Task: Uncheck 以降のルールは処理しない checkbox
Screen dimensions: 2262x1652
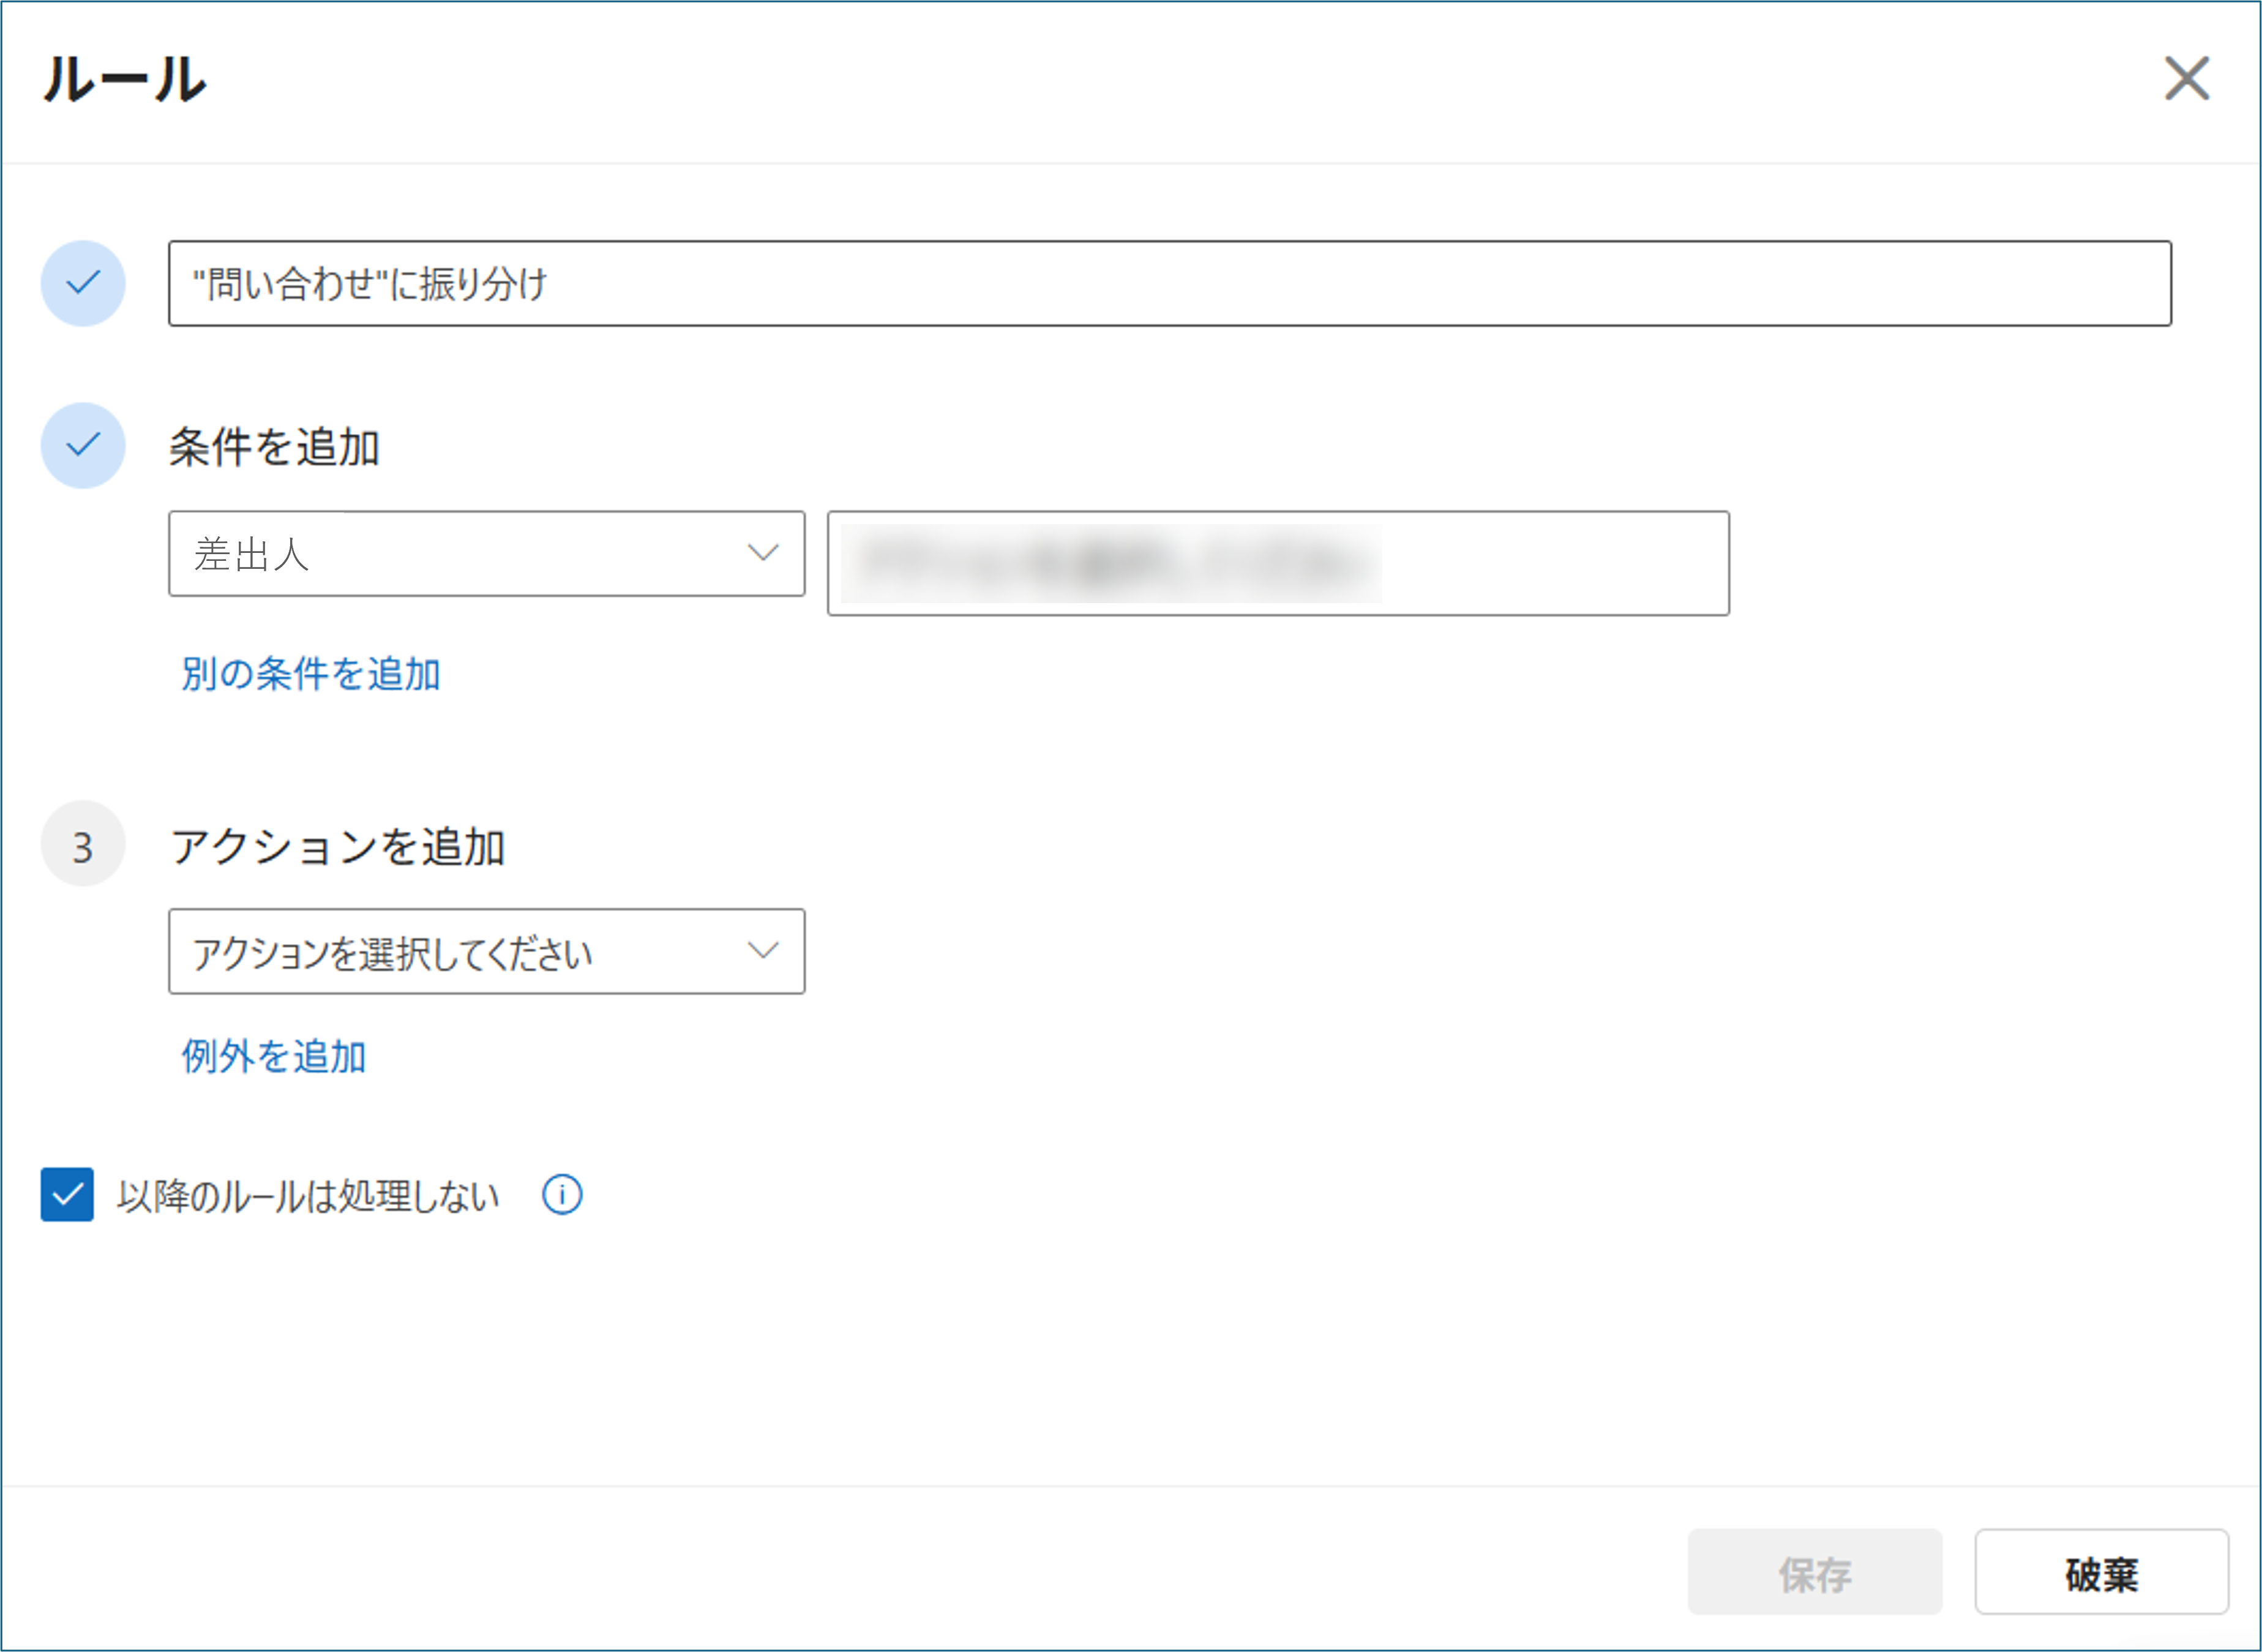Action: coord(67,1194)
